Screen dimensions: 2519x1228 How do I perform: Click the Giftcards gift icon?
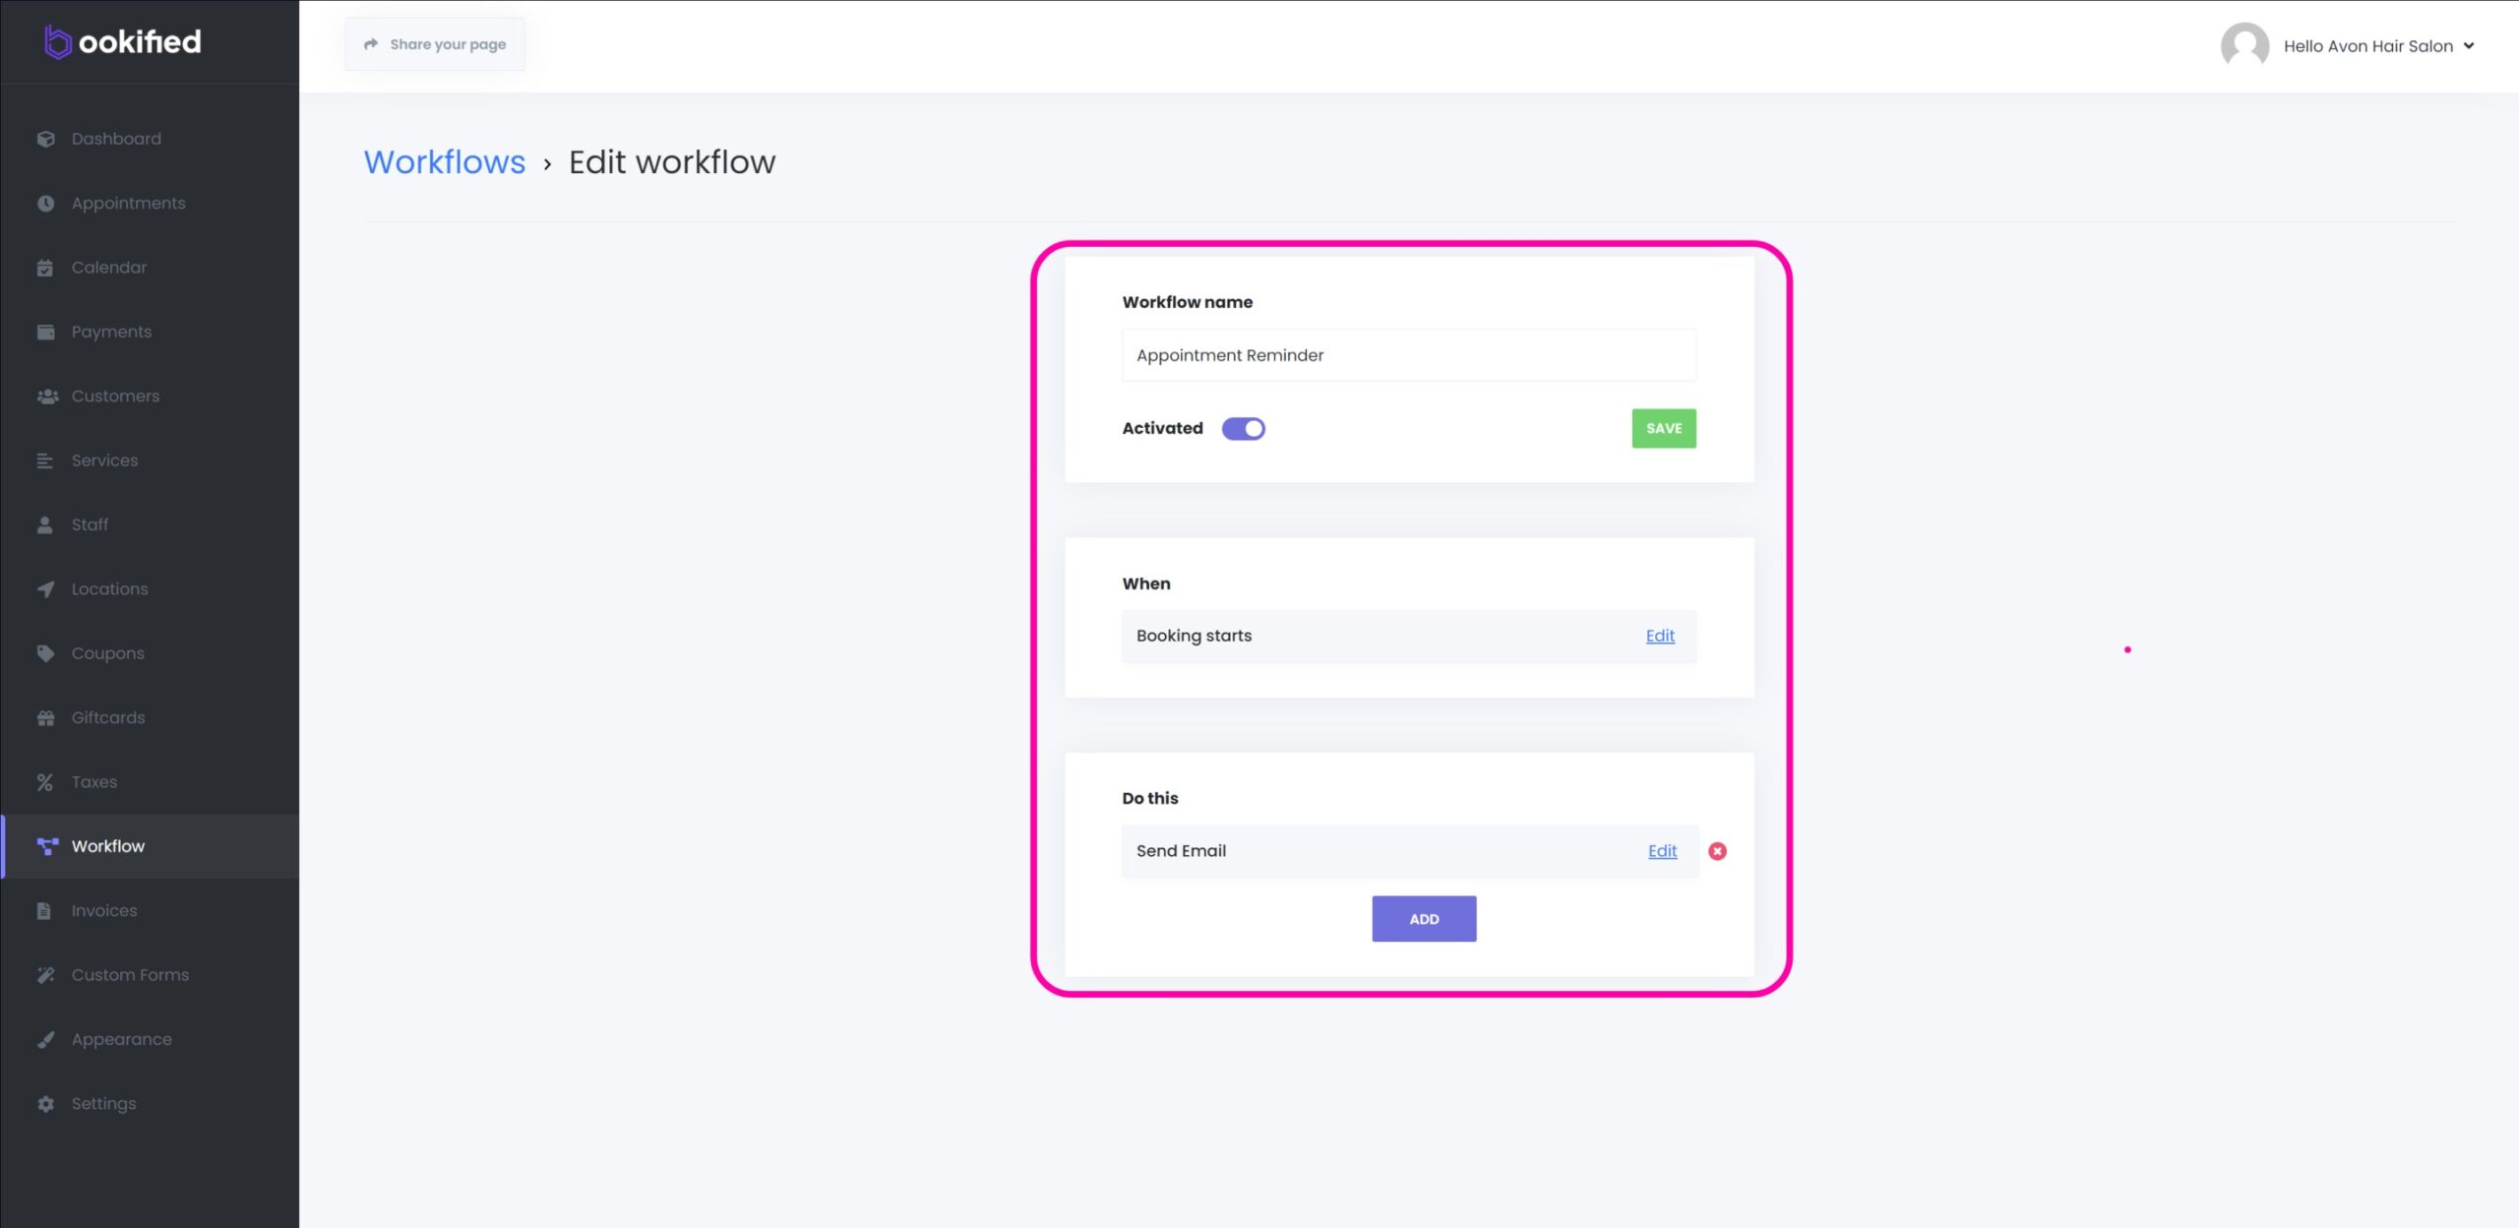(45, 718)
